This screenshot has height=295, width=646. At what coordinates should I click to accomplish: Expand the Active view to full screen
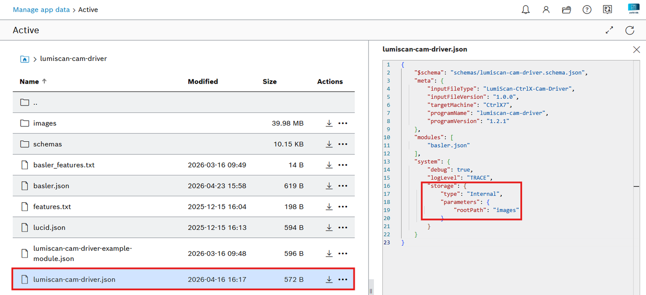[x=610, y=30]
